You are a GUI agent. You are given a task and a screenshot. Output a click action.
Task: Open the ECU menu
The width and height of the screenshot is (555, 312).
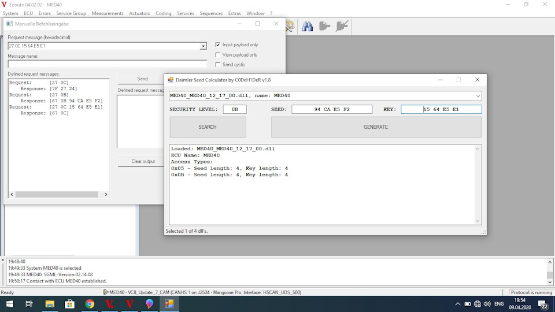28,13
